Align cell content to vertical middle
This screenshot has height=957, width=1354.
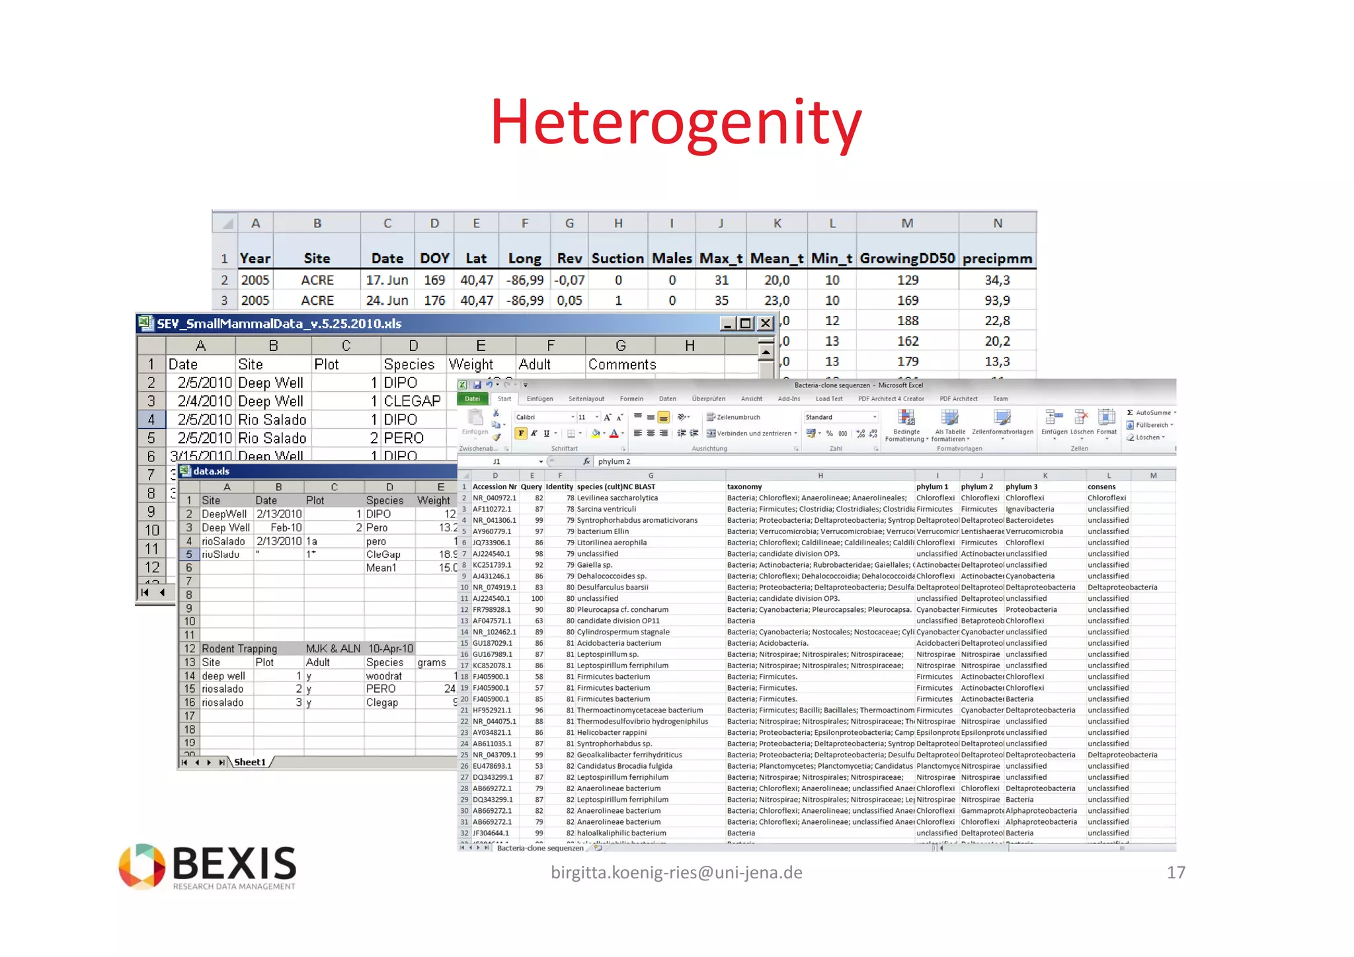coord(651,416)
